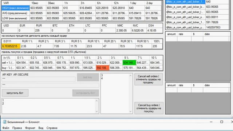Select the 235 cell under 100%
233x131 pixels.
157,46
